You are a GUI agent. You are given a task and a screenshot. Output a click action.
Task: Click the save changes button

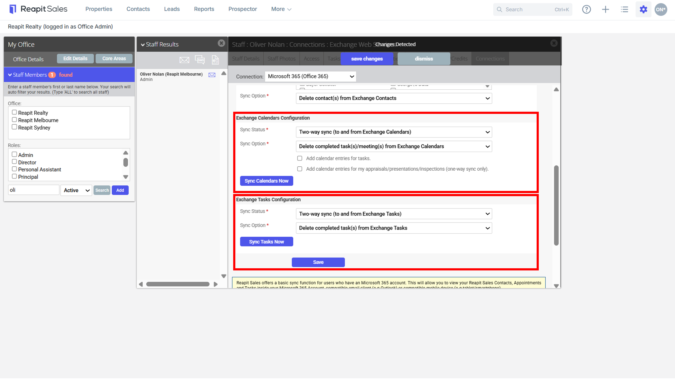[367, 59]
